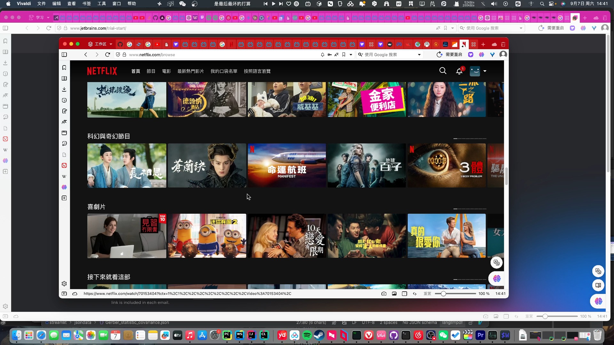Open History panel in front window sidebar
The height and width of the screenshot is (345, 614).
tap(64, 100)
